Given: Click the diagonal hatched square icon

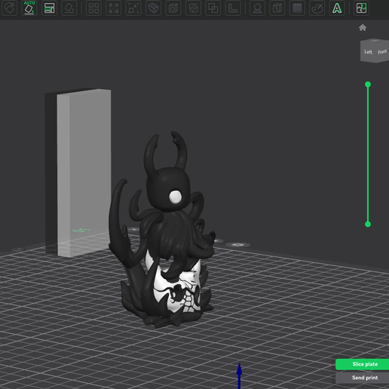Looking at the screenshot, I should [x=193, y=8].
